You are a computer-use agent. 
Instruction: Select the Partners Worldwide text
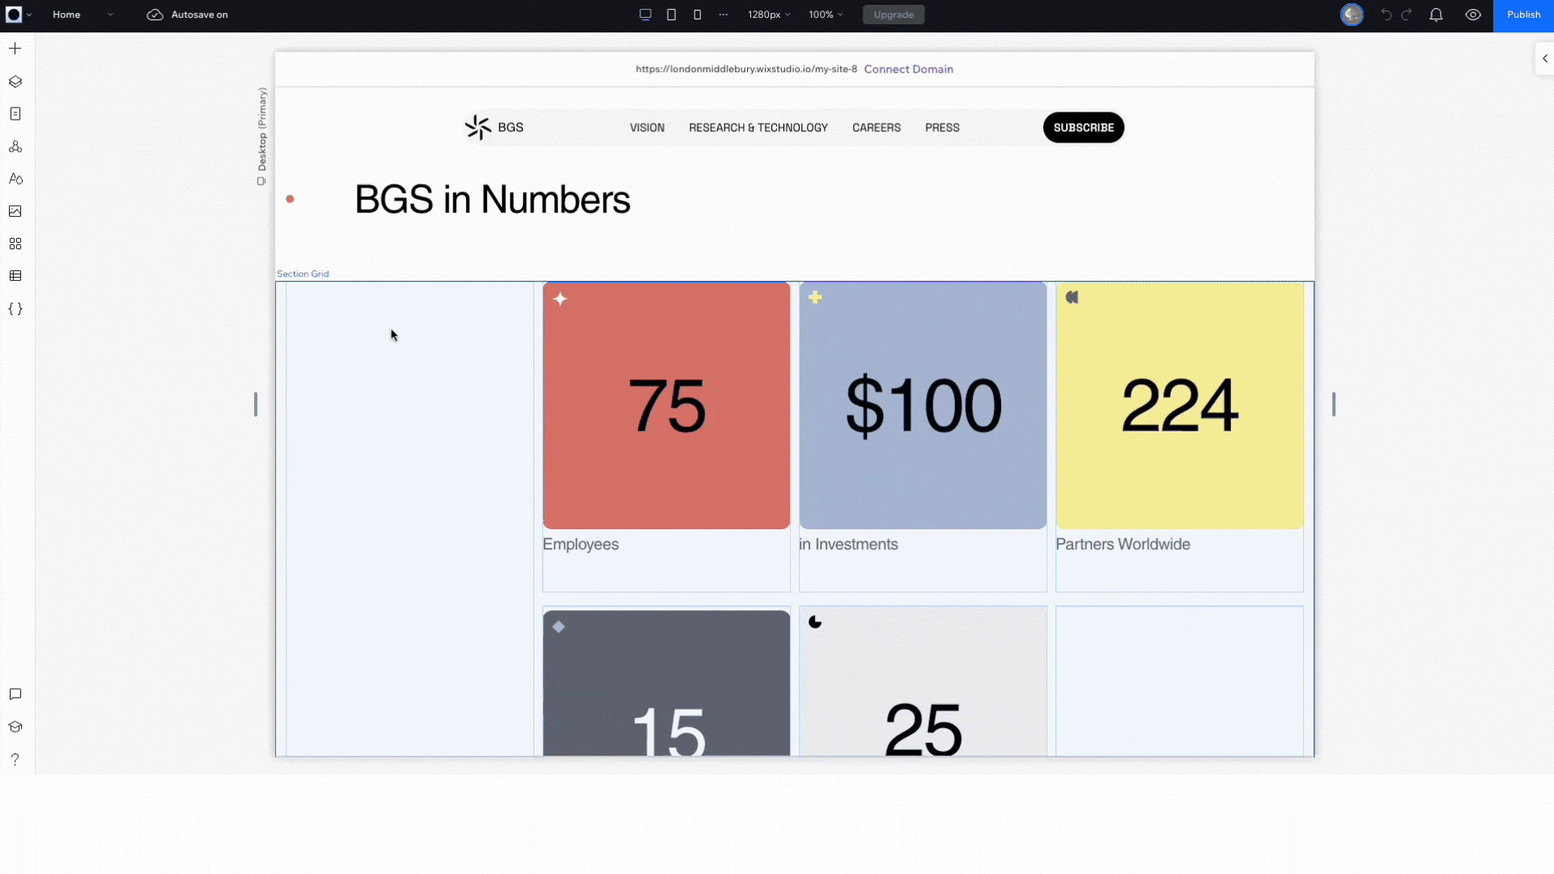[1123, 545]
